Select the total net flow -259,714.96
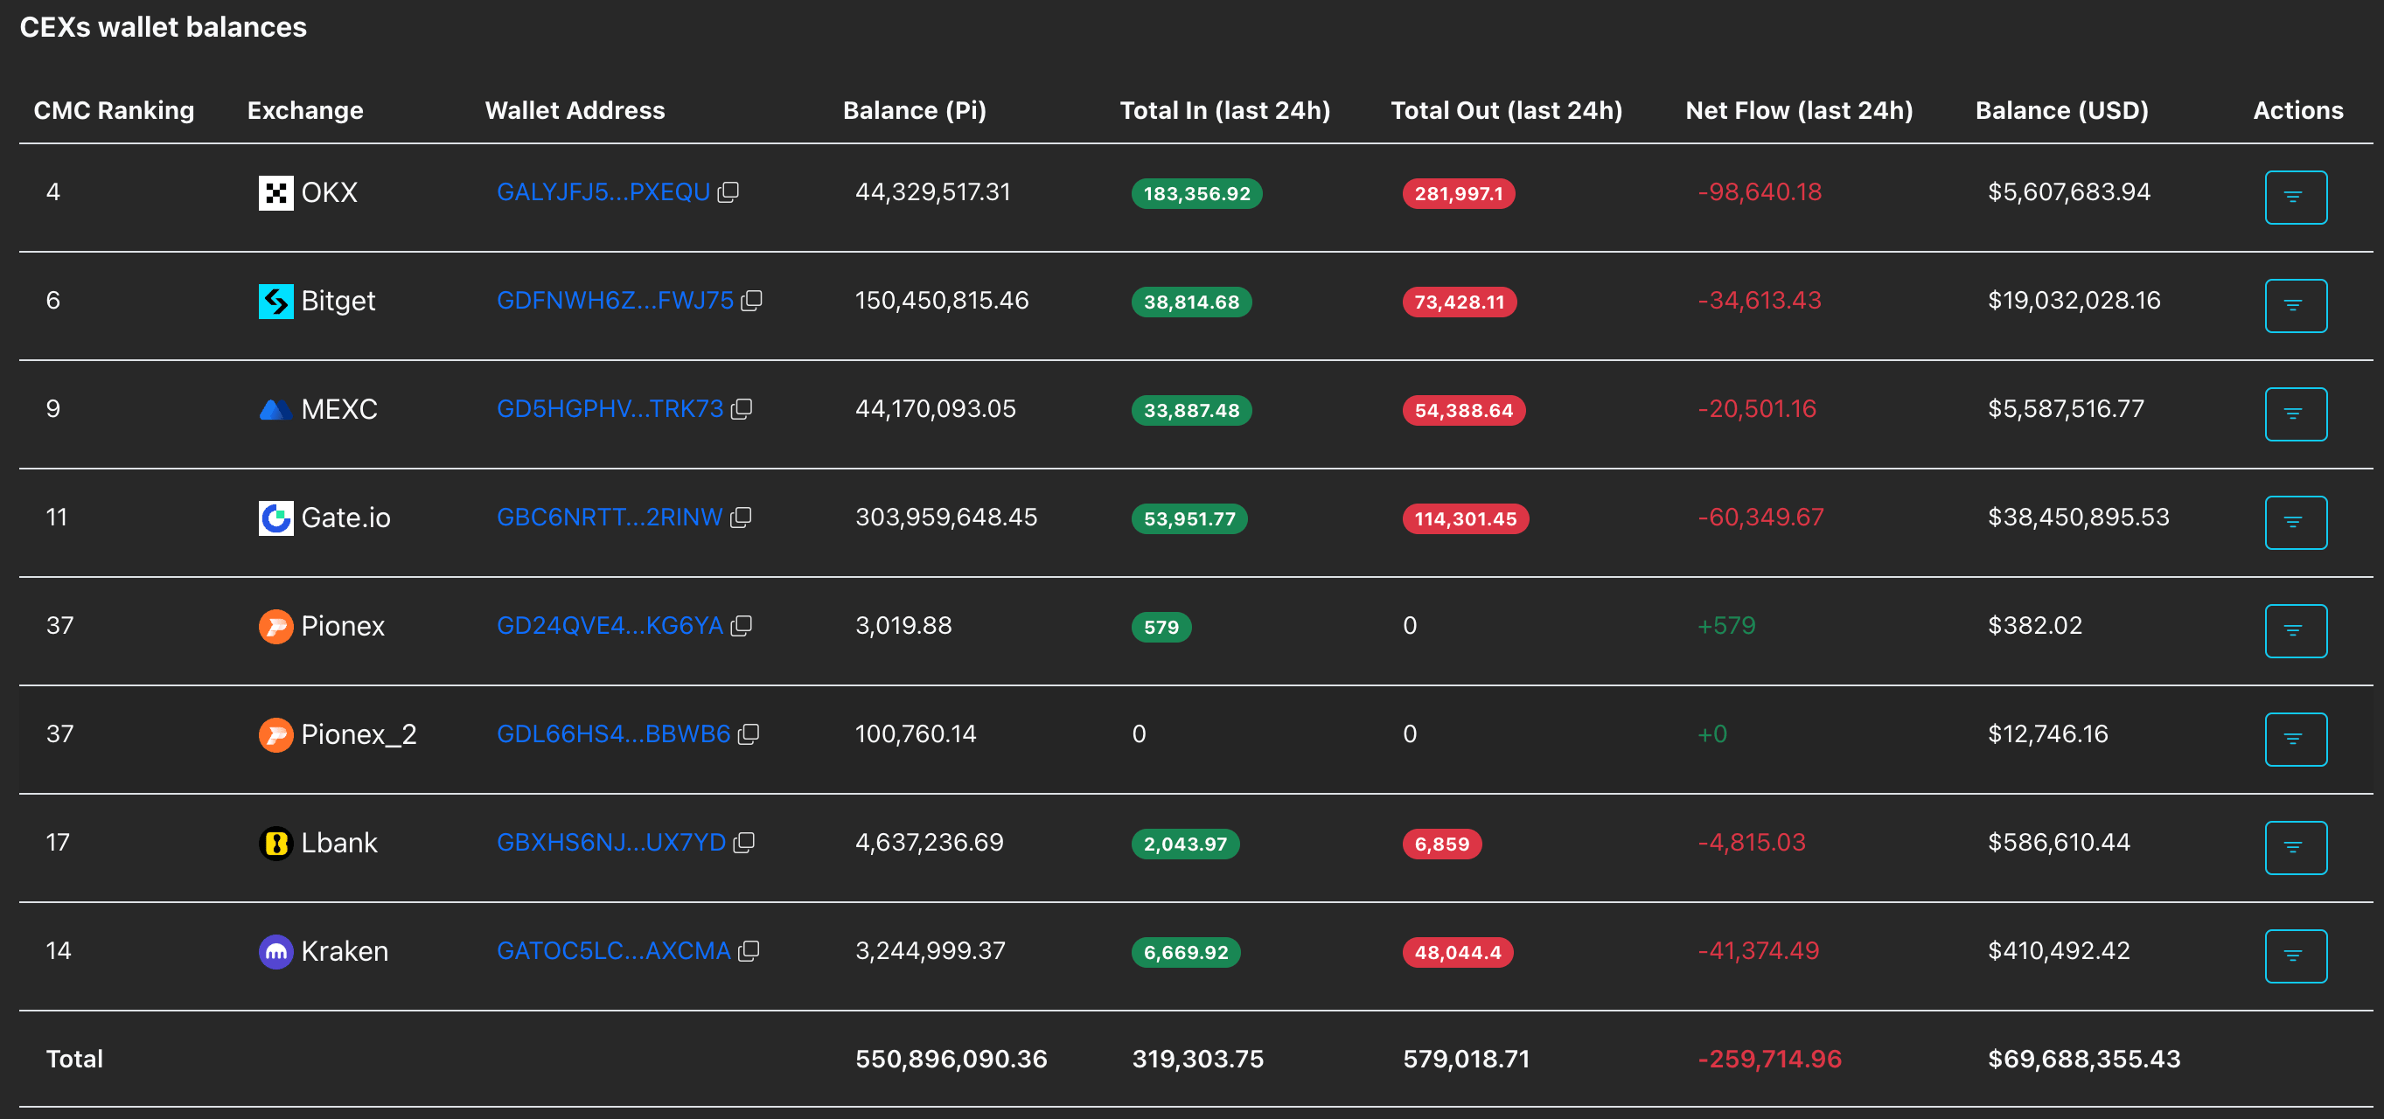Image resolution: width=2384 pixels, height=1119 pixels. pos(1769,1059)
